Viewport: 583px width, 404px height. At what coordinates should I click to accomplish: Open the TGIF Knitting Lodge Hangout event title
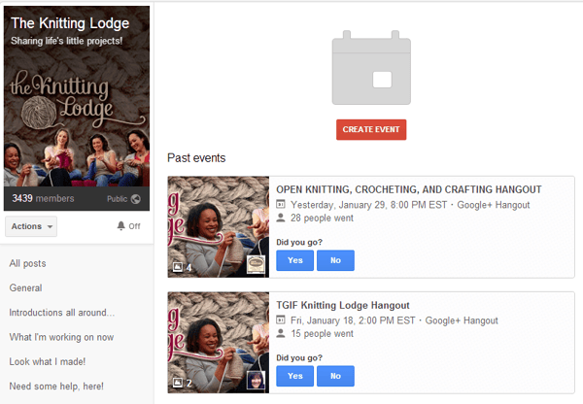(x=342, y=305)
